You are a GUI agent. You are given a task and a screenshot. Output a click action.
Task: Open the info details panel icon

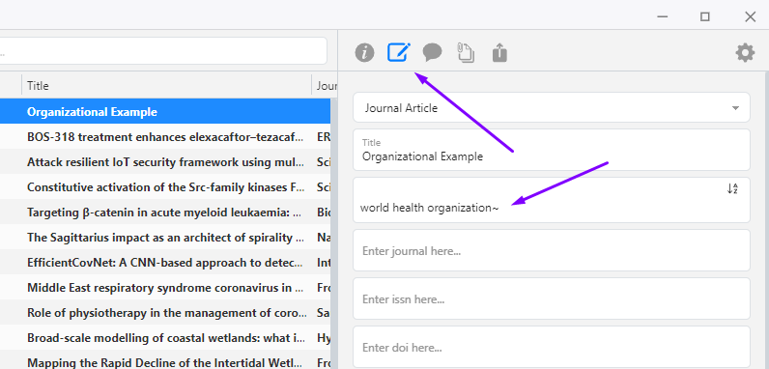pyautogui.click(x=364, y=52)
